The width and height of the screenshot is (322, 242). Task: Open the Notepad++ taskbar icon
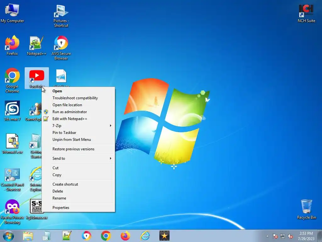click(x=67, y=236)
